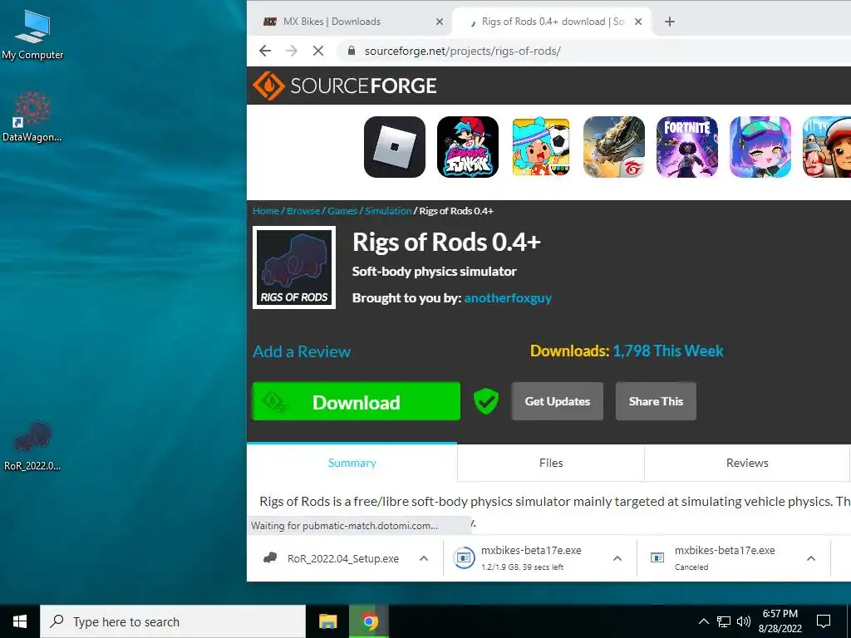Viewport: 851px width, 638px height.
Task: Show hidden system tray icons
Action: 703,621
